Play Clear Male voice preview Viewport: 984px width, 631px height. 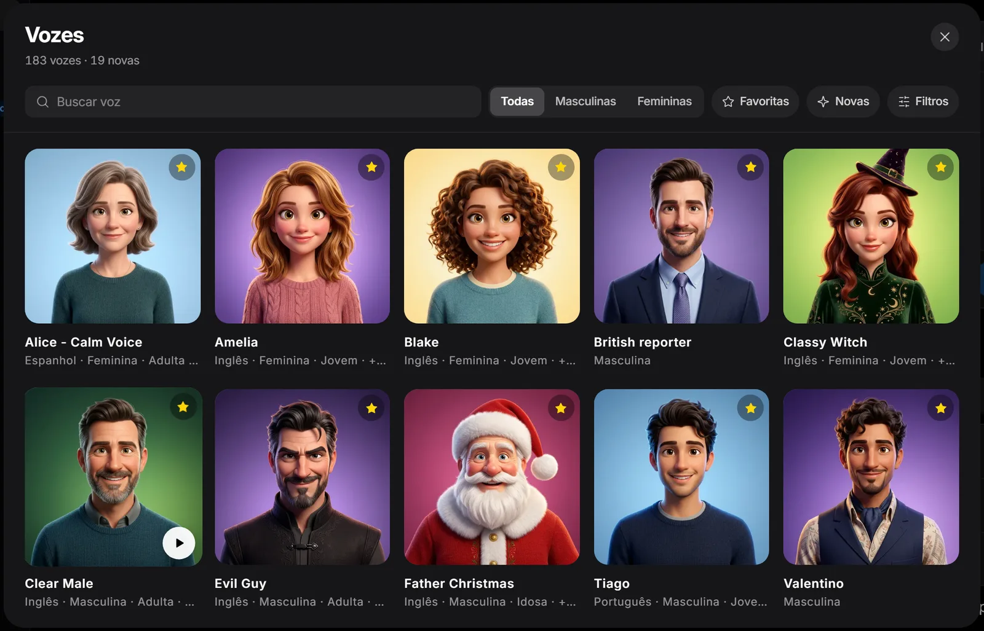[179, 543]
